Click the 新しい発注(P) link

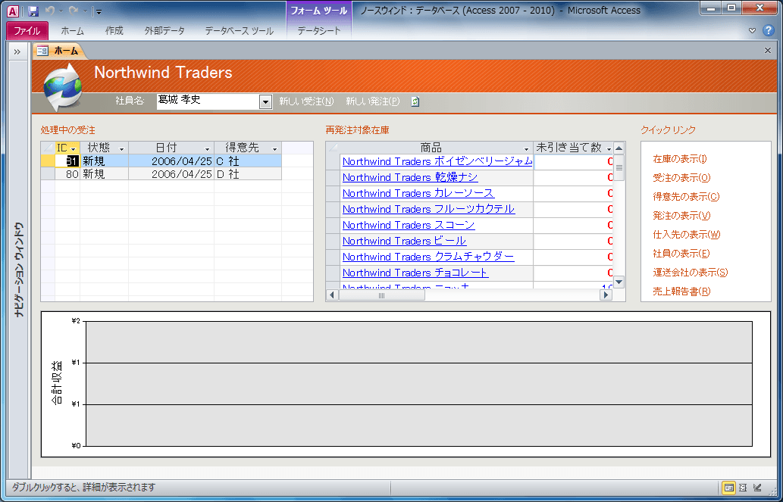pyautogui.click(x=372, y=101)
